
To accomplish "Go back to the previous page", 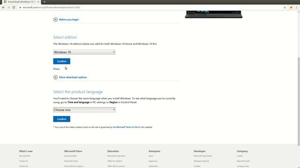I will [3, 7].
